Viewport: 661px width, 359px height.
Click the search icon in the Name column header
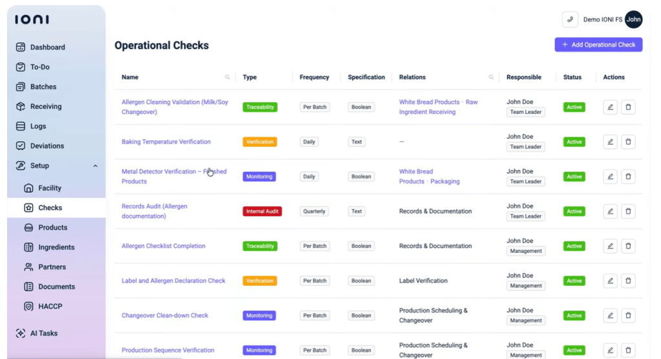(227, 77)
